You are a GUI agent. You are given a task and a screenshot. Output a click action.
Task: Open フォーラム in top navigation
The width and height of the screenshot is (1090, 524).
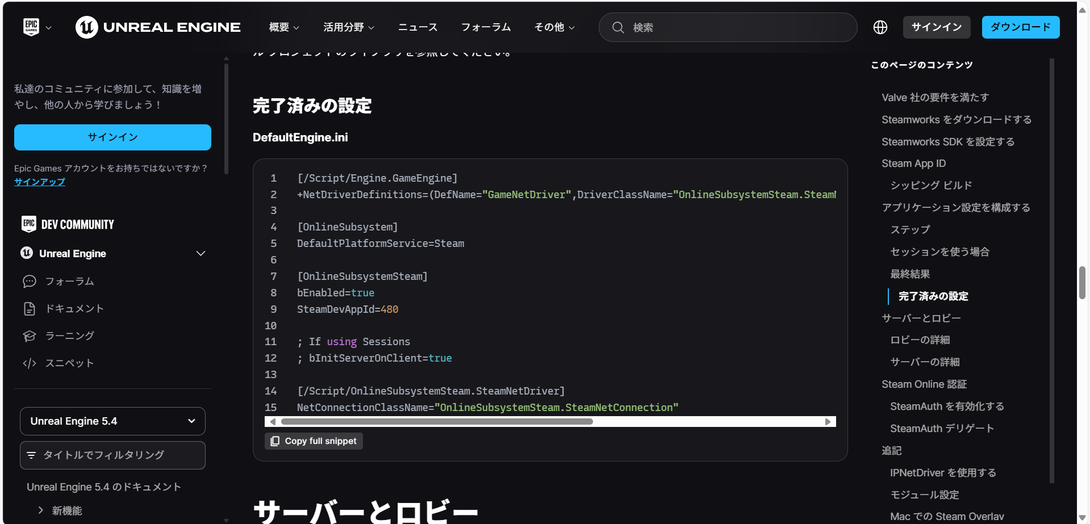[486, 27]
